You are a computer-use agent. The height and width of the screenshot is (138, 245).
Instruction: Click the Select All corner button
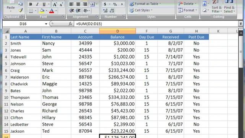[7, 31]
